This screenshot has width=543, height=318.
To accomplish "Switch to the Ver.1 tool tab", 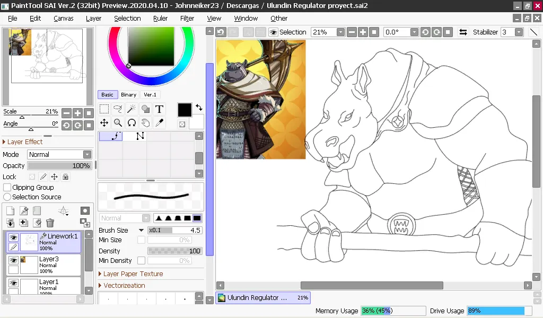I will [150, 94].
